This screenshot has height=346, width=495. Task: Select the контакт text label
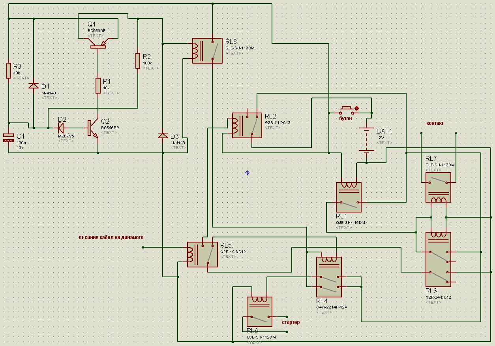click(x=435, y=123)
